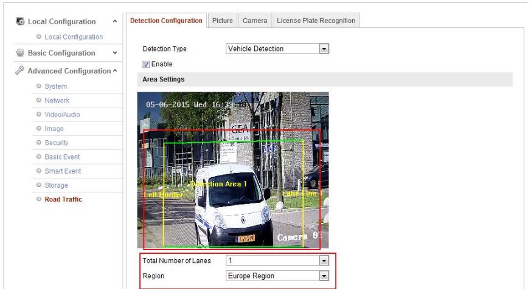Click the Network item bullet icon
Image resolution: width=531 pixels, height=289 pixels.
point(38,100)
